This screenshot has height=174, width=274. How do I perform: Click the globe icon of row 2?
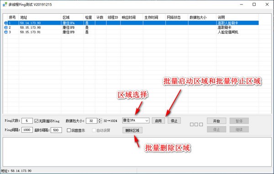(6, 27)
